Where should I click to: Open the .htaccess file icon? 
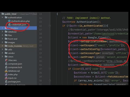[x=6, y=60]
